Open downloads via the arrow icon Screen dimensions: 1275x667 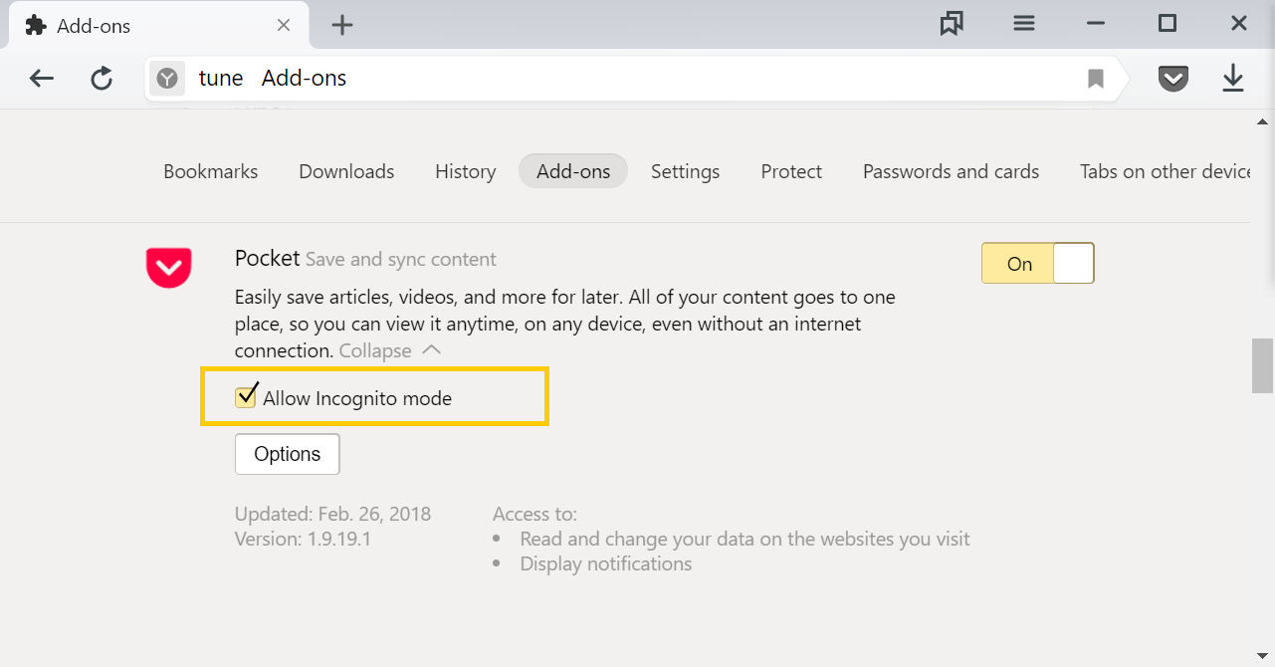[x=1233, y=79]
